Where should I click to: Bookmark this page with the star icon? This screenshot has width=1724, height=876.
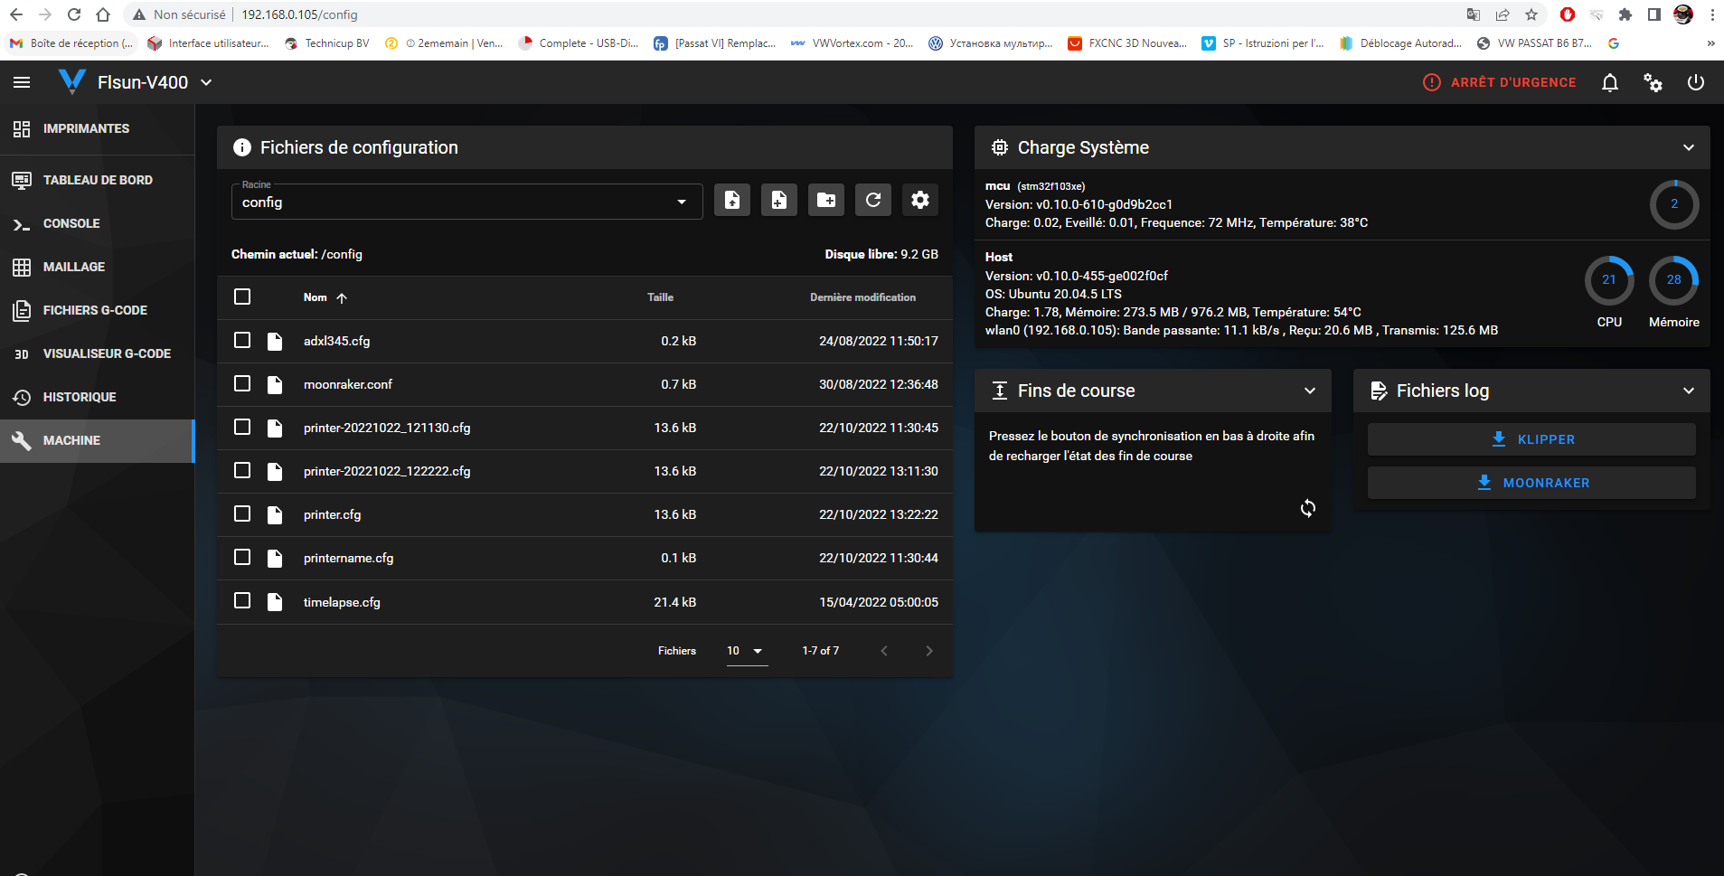click(x=1531, y=14)
